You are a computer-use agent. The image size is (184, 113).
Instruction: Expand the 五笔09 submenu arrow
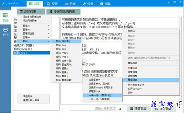pos(48,37)
